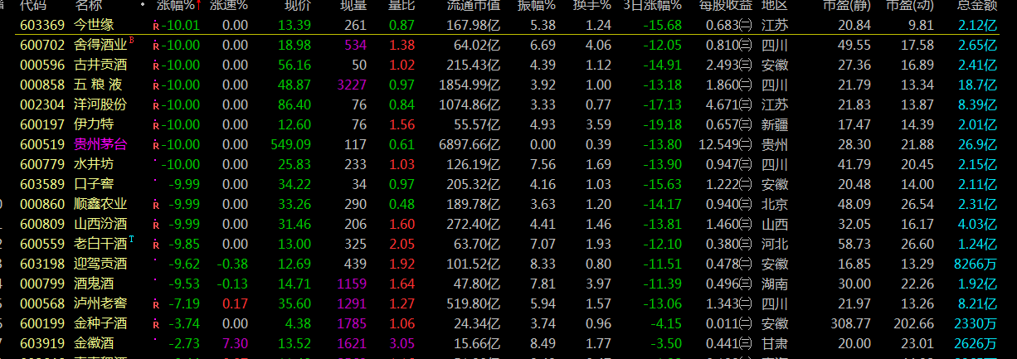This screenshot has height=359, width=1017.
Task: Open stock code 000858
Action: [x=41, y=85]
